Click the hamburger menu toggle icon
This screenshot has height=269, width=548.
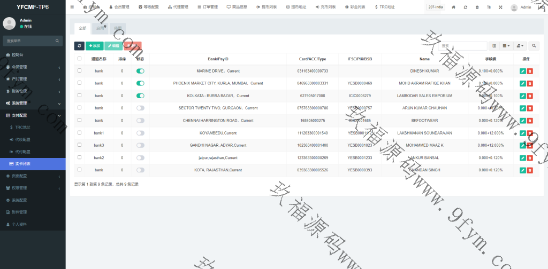[72, 7]
